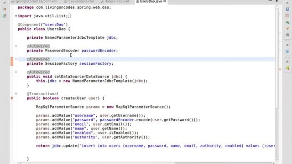Click the create method name
The width and height of the screenshot is (292, 164).
point(68,98)
